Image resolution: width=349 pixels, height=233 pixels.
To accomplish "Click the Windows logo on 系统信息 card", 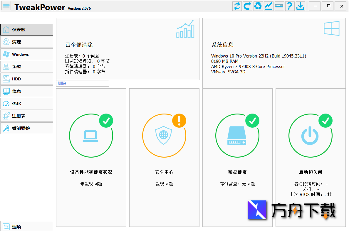I will [331, 28].
